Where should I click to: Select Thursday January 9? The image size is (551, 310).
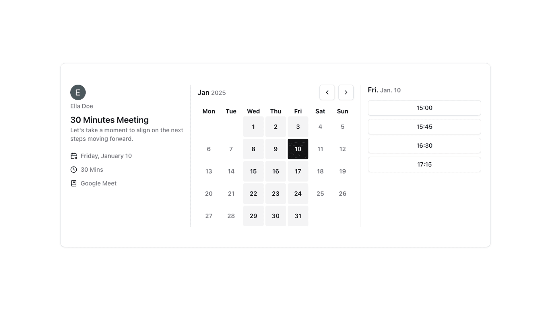coord(275,149)
